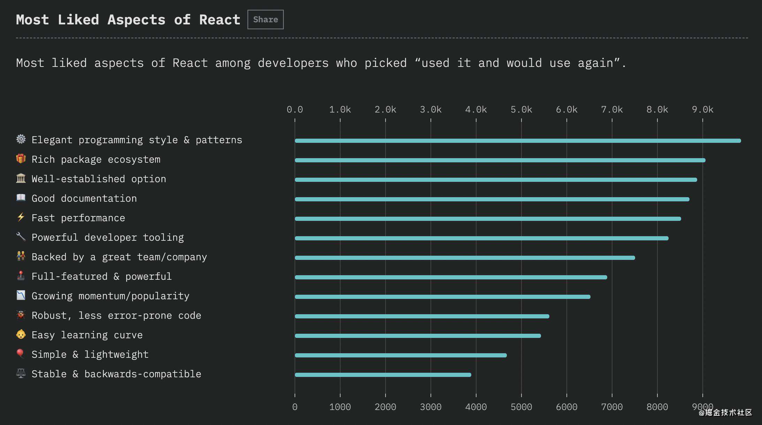Click the top axis label '9.0k'
The width and height of the screenshot is (762, 425).
pos(703,109)
